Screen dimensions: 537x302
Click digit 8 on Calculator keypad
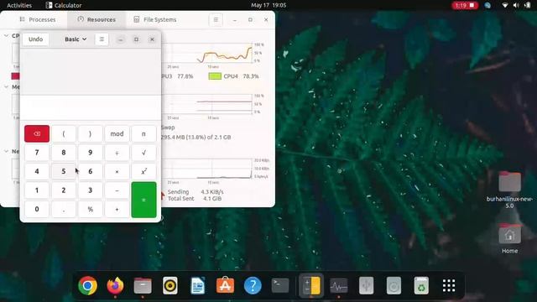pyautogui.click(x=64, y=153)
